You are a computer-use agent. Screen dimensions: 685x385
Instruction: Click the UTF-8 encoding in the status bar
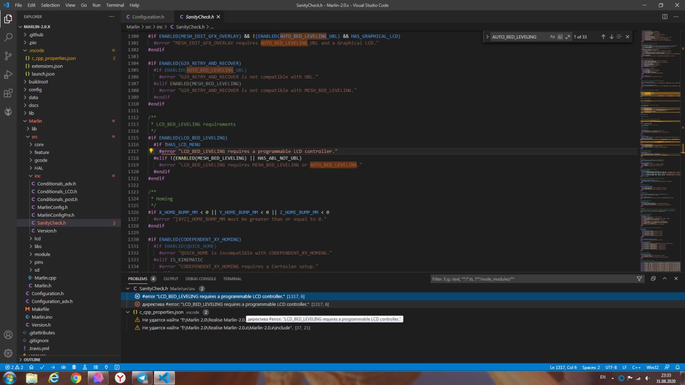tap(611, 367)
